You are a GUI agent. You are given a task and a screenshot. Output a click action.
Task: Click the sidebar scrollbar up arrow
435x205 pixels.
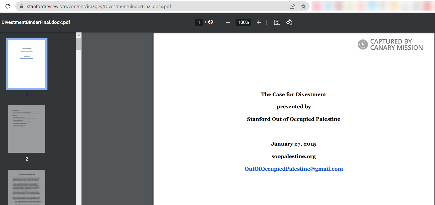(x=78, y=35)
